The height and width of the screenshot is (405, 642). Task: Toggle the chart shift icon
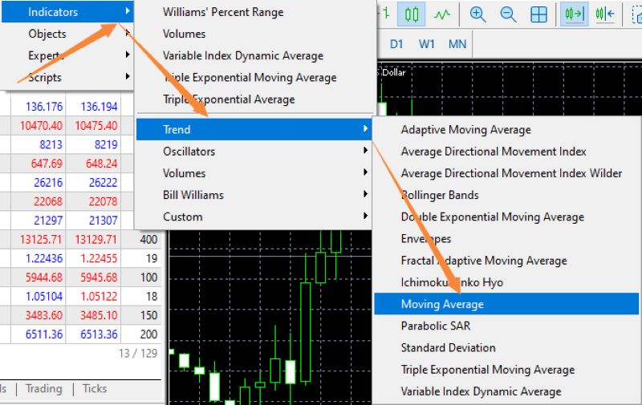coord(604,14)
